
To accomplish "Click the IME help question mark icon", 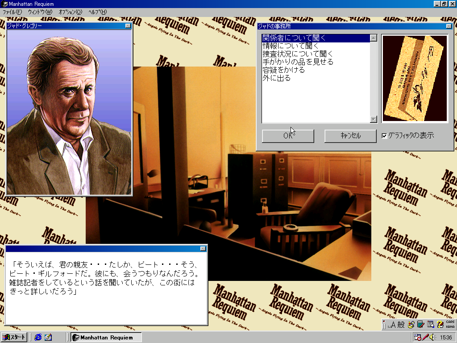I will pos(440,325).
